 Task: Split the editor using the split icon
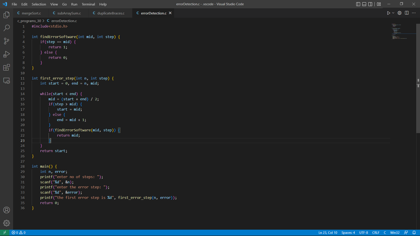click(x=407, y=13)
